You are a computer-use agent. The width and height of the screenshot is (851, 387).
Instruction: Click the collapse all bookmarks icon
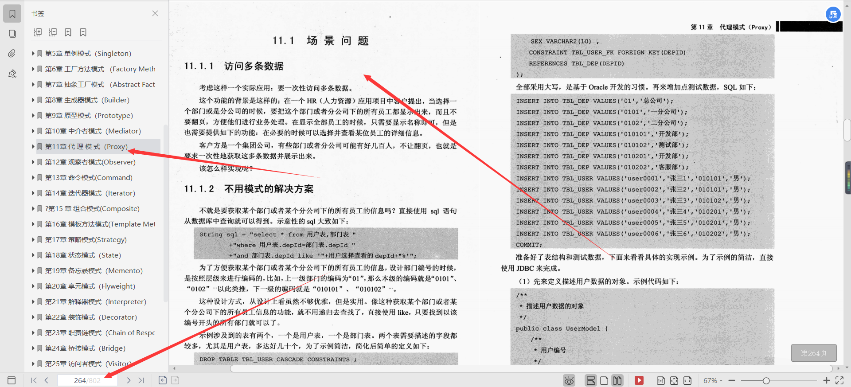coord(53,32)
